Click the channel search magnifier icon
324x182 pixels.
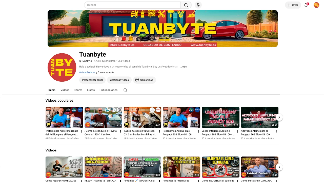pyautogui.click(x=125, y=90)
